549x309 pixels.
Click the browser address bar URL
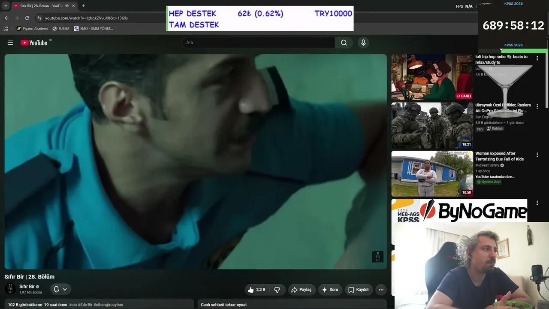(x=86, y=18)
